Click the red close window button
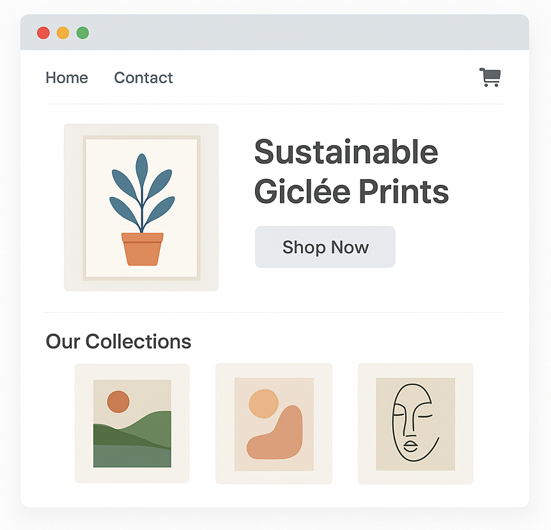 coord(43,33)
